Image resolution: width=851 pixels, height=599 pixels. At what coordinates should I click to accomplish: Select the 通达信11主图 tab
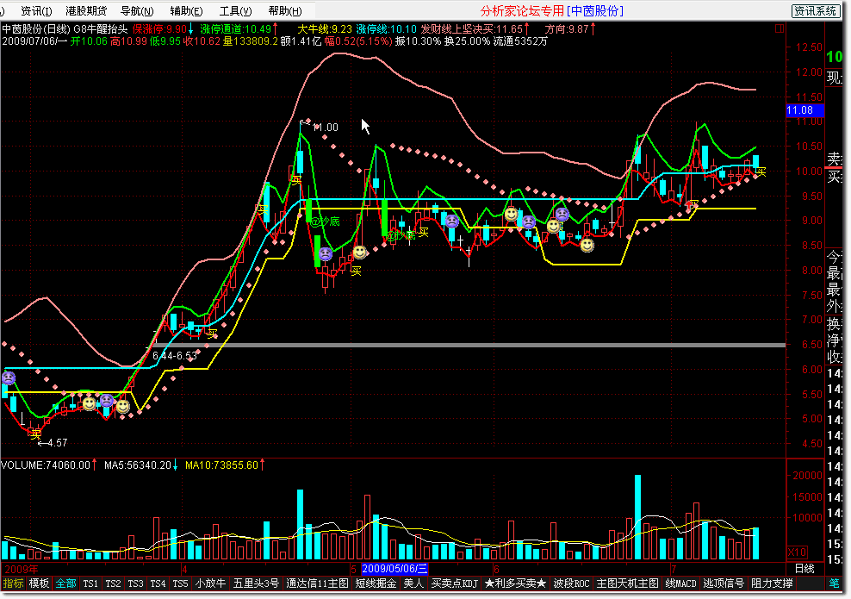[318, 583]
